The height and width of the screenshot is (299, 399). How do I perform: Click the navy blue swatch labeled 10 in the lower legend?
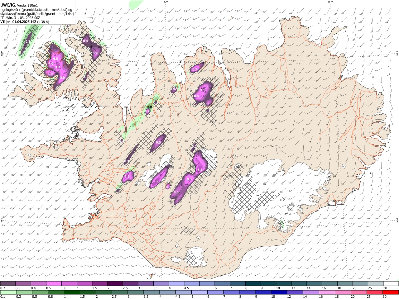(x=279, y=292)
